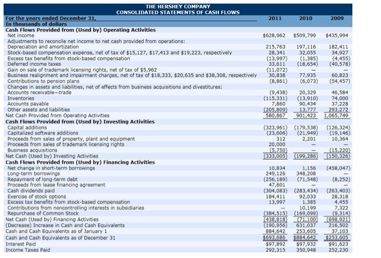Select the Deferred income taxes label
Viewport: 381px width, 258px height.
point(34,64)
